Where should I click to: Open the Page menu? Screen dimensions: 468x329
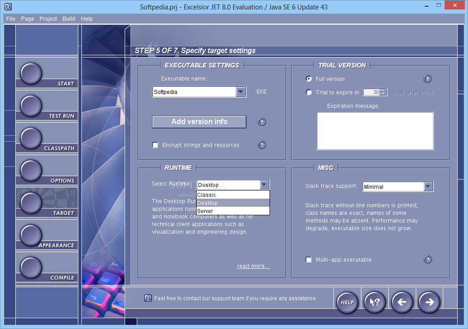pyautogui.click(x=27, y=19)
